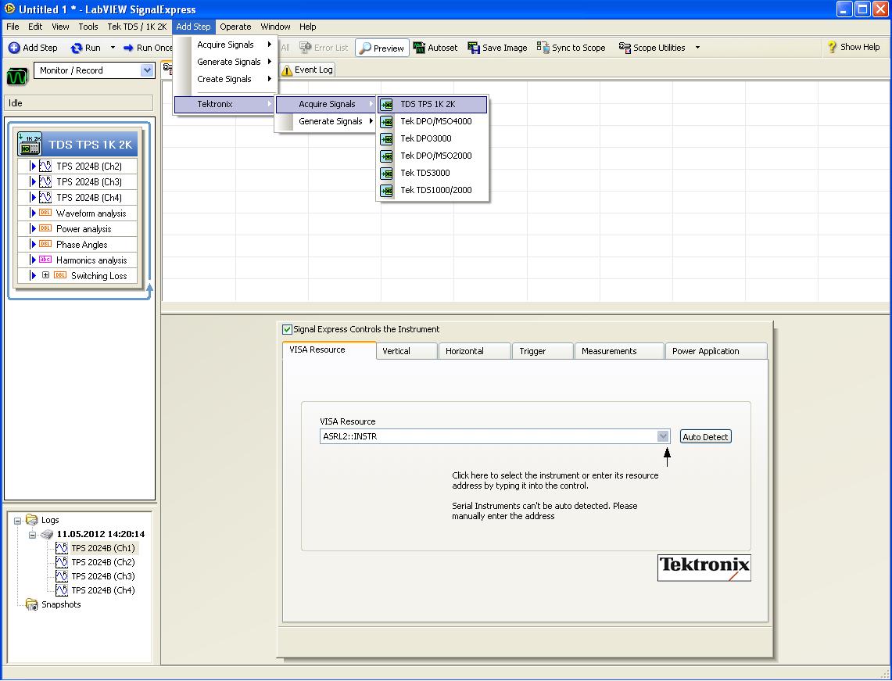The width and height of the screenshot is (892, 681).
Task: Click Sync to Scope in the toolbar
Action: (x=571, y=48)
